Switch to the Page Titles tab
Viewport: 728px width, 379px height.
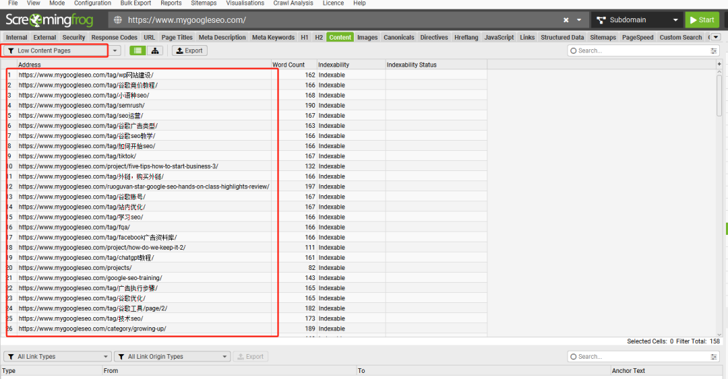pos(177,37)
